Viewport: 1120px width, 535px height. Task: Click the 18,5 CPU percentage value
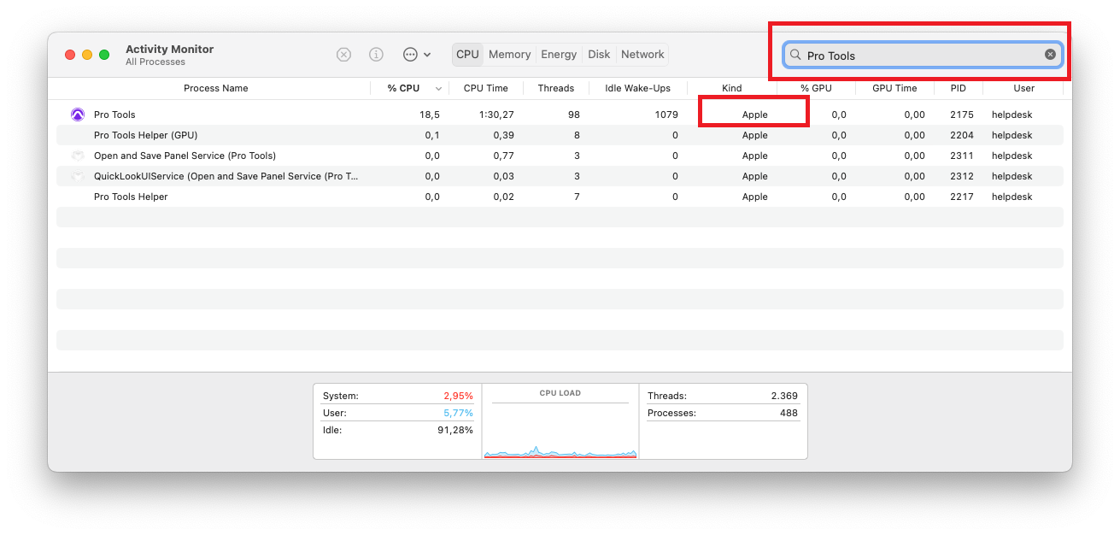click(x=430, y=115)
